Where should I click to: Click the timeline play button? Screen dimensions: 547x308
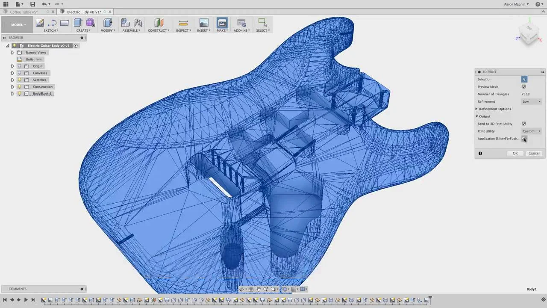coord(26,300)
